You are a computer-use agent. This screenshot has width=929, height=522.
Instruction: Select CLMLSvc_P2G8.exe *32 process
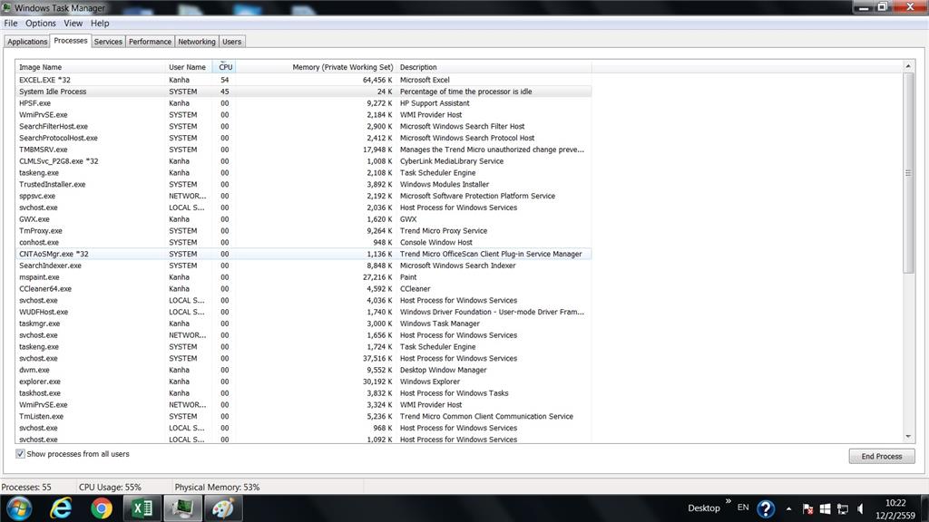point(303,161)
